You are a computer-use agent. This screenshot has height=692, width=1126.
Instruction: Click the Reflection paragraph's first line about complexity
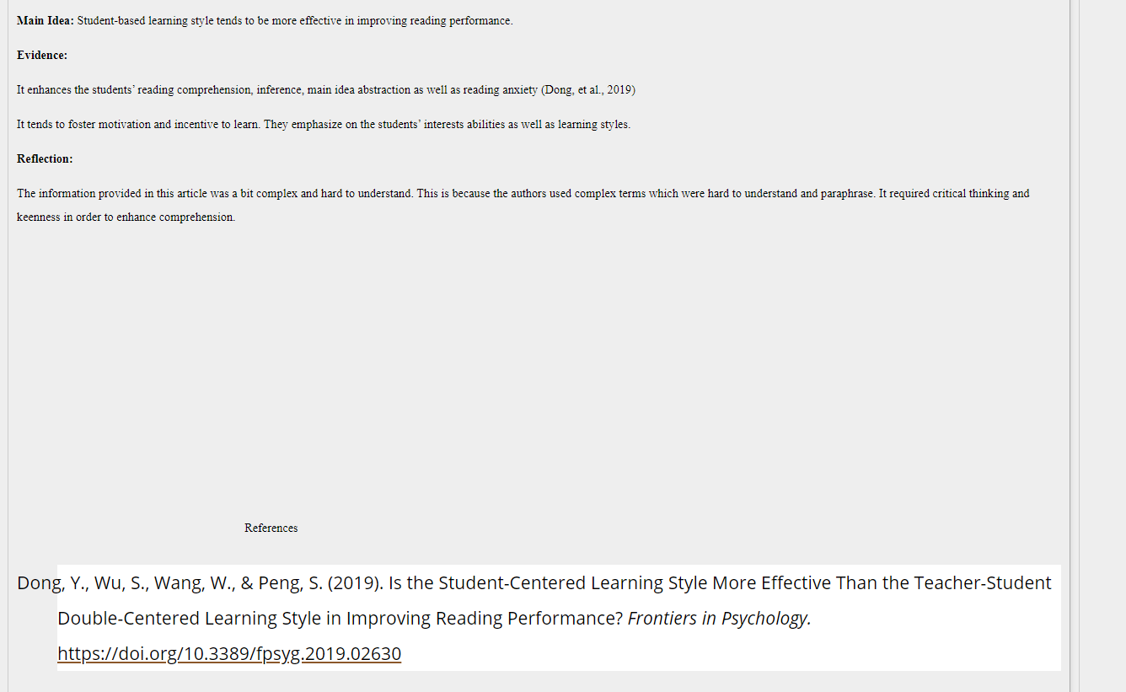[x=523, y=194]
